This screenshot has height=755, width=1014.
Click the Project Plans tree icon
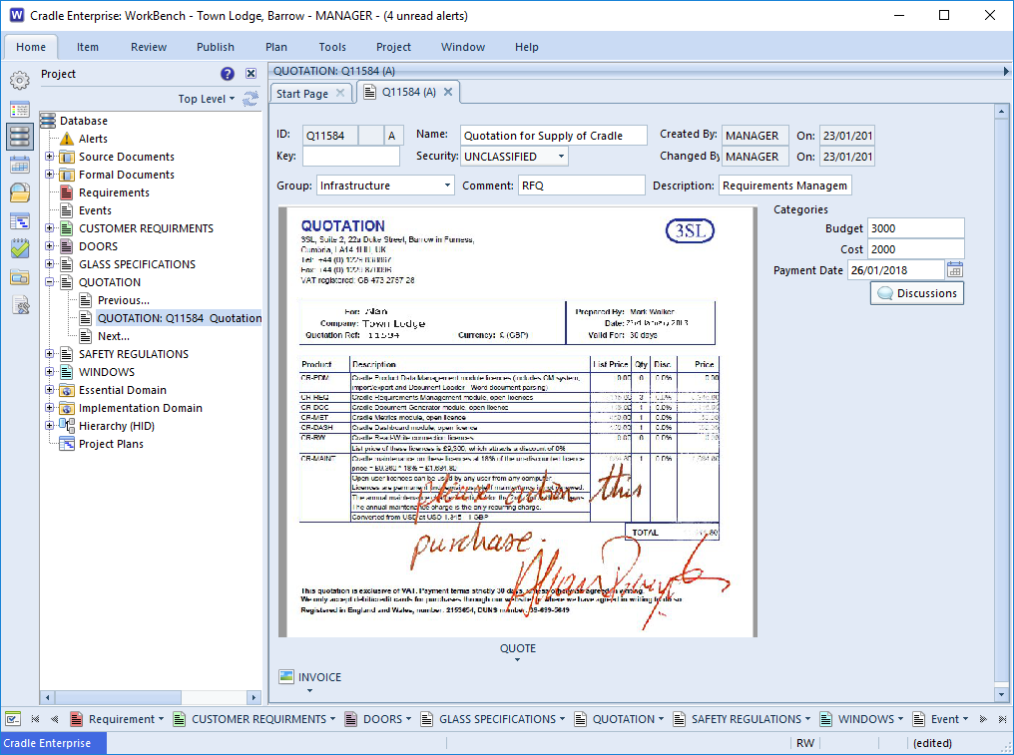click(x=67, y=444)
